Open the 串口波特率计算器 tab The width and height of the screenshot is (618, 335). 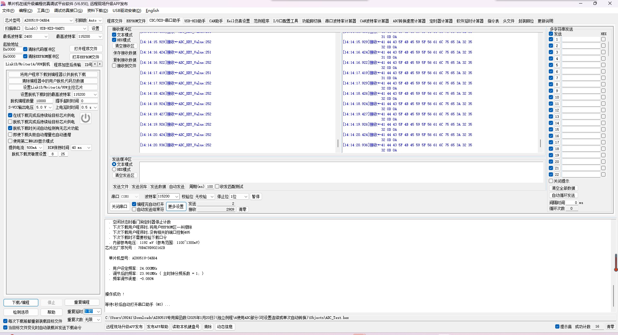point(341,21)
